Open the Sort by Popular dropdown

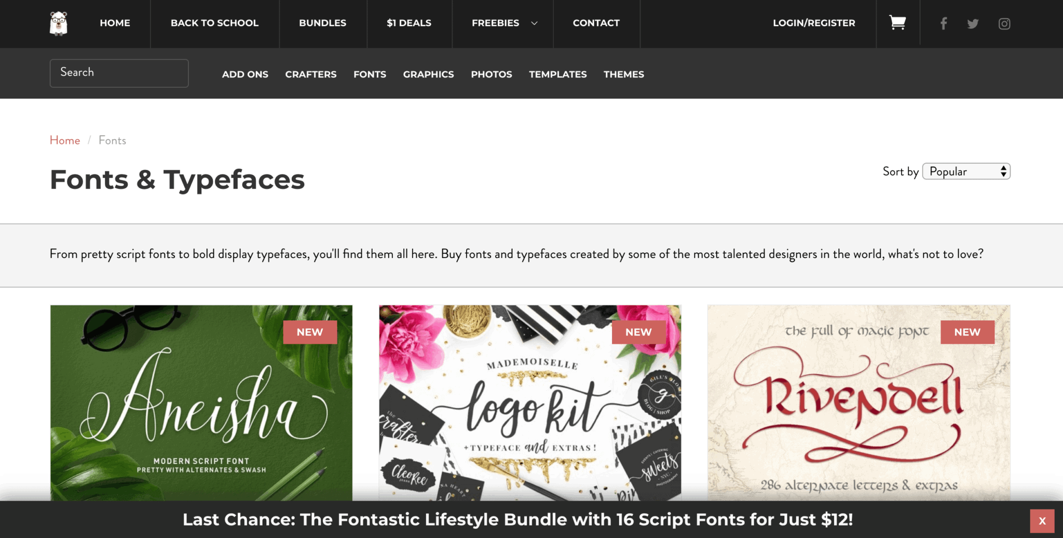click(x=966, y=171)
